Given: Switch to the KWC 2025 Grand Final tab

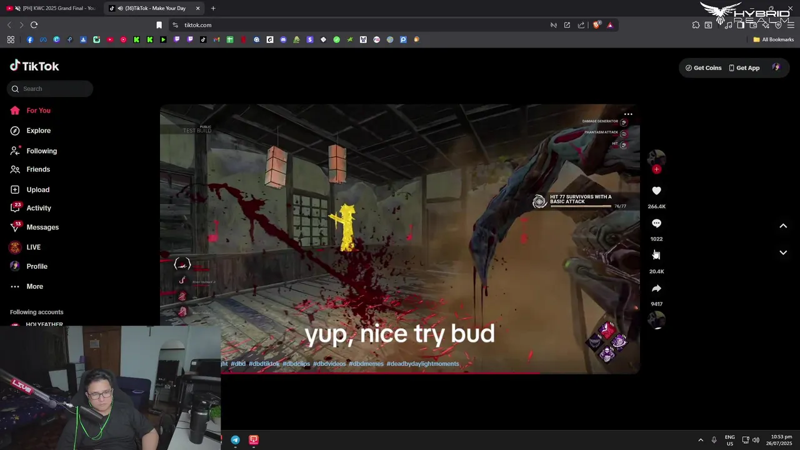Looking at the screenshot, I should tap(56, 8).
